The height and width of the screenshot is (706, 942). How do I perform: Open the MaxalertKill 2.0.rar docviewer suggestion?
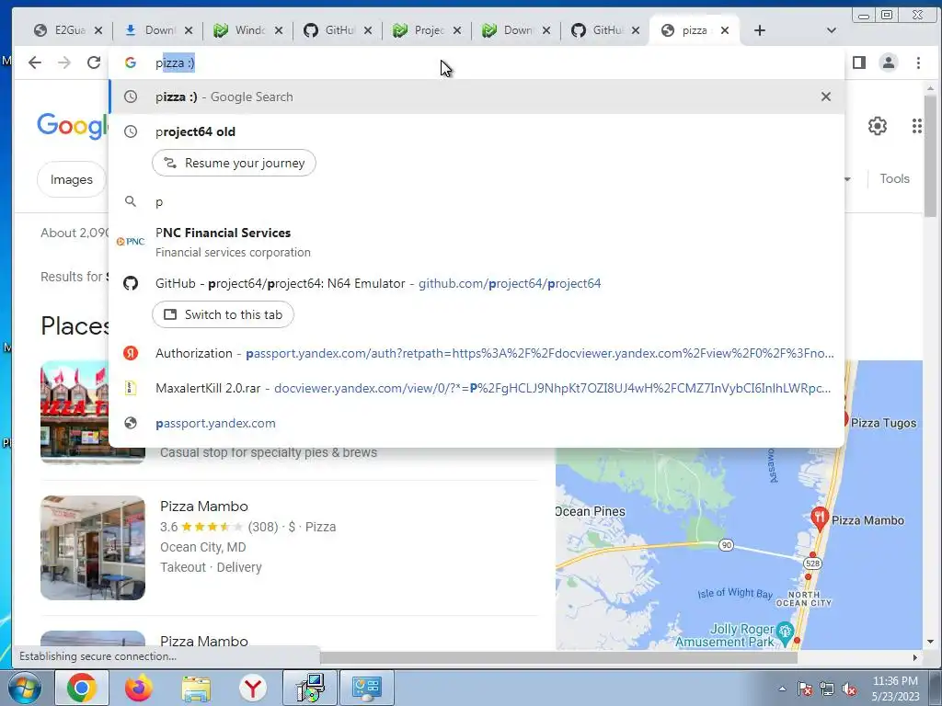click(477, 388)
